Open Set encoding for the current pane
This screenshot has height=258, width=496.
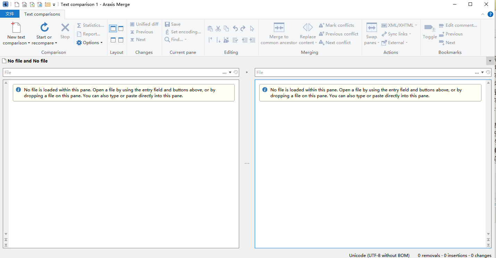[x=183, y=32]
